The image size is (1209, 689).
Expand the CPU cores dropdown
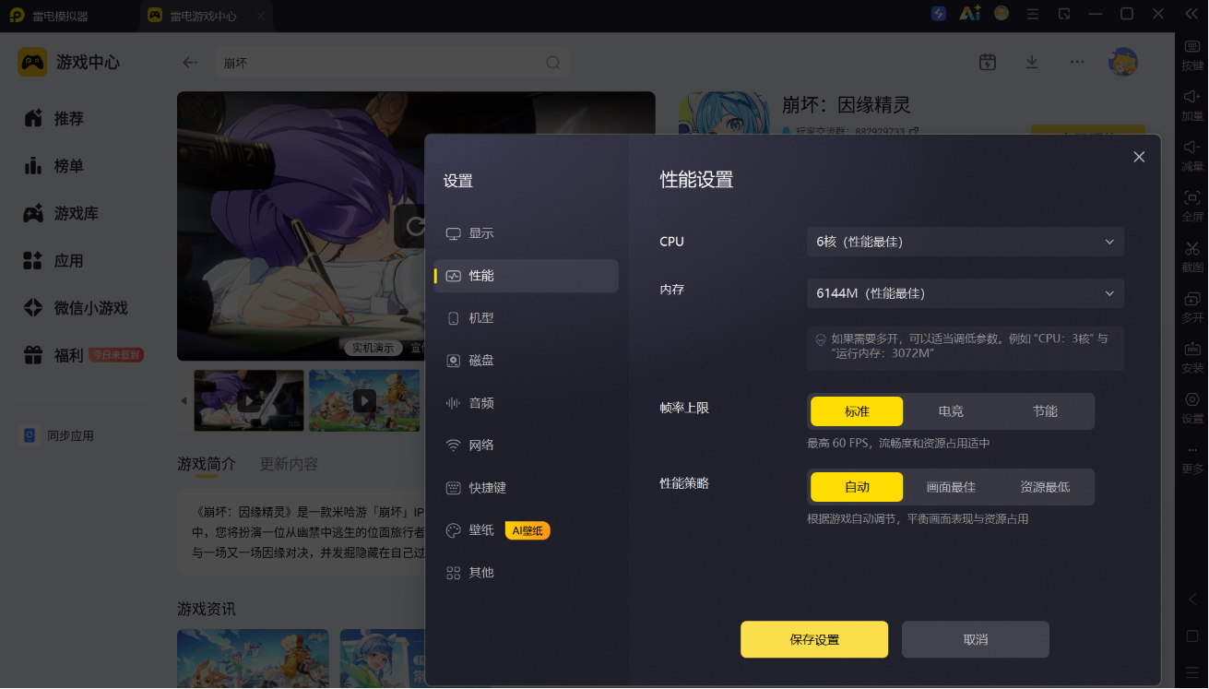(x=966, y=242)
